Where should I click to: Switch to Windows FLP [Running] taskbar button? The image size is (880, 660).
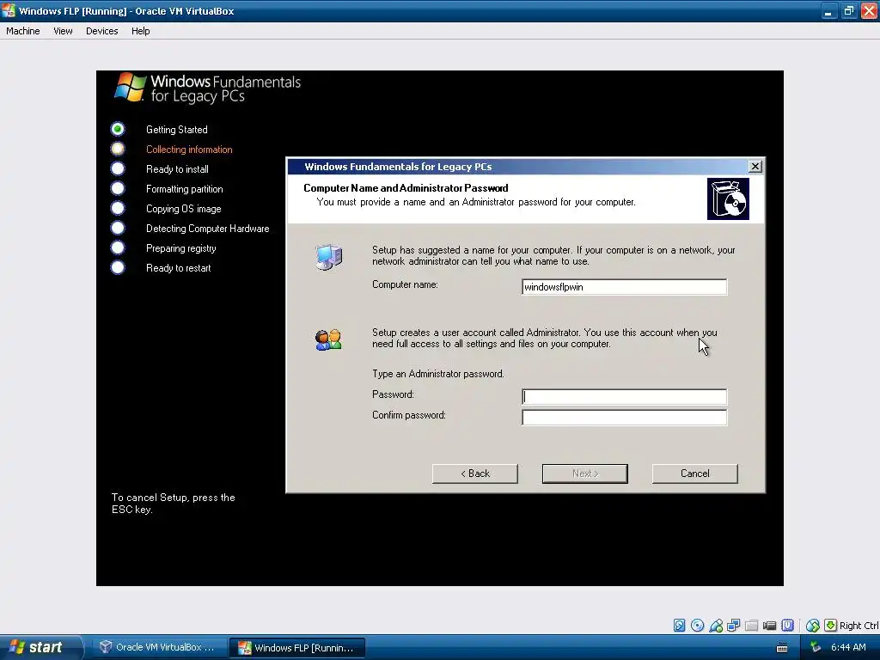(297, 648)
